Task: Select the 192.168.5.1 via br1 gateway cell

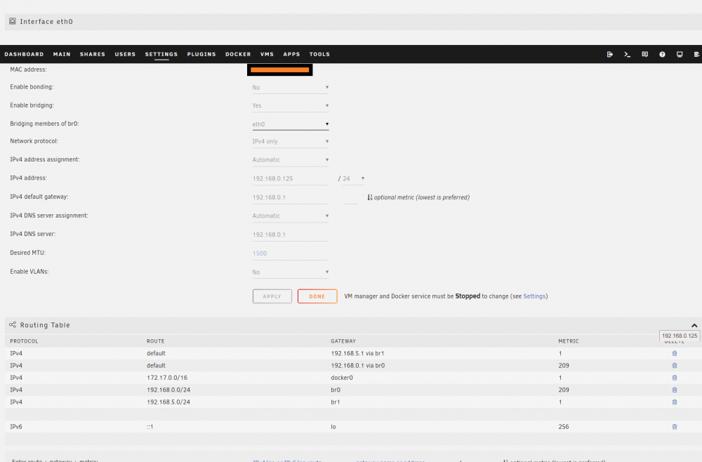Action: click(x=358, y=353)
